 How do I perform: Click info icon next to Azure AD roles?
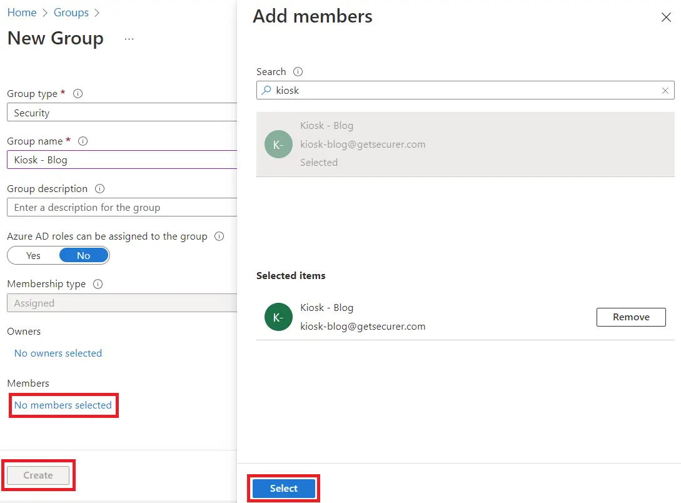(219, 236)
